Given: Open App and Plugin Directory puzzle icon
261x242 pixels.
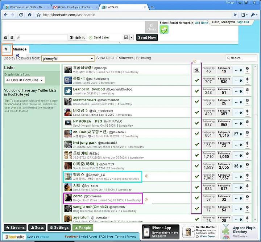Looking at the screenshot, I should tap(225, 232).
